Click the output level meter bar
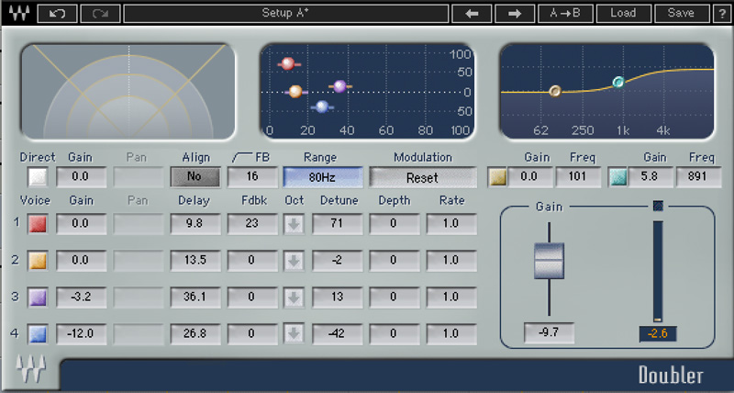This screenshot has width=734, height=393. point(658,272)
